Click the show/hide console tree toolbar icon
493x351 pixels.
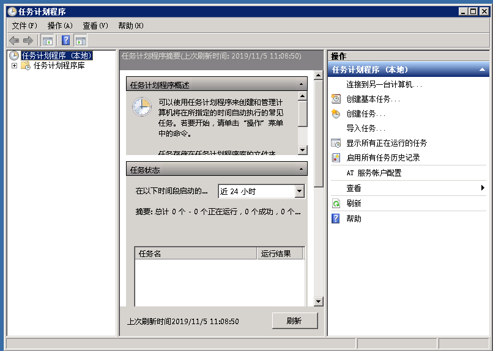pos(48,40)
